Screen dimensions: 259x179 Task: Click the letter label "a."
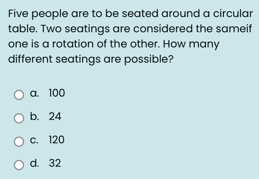point(34,93)
